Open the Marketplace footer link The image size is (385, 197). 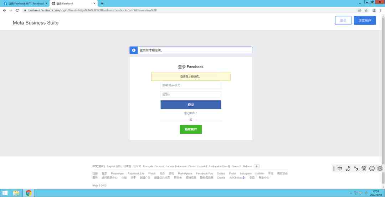(x=185, y=173)
